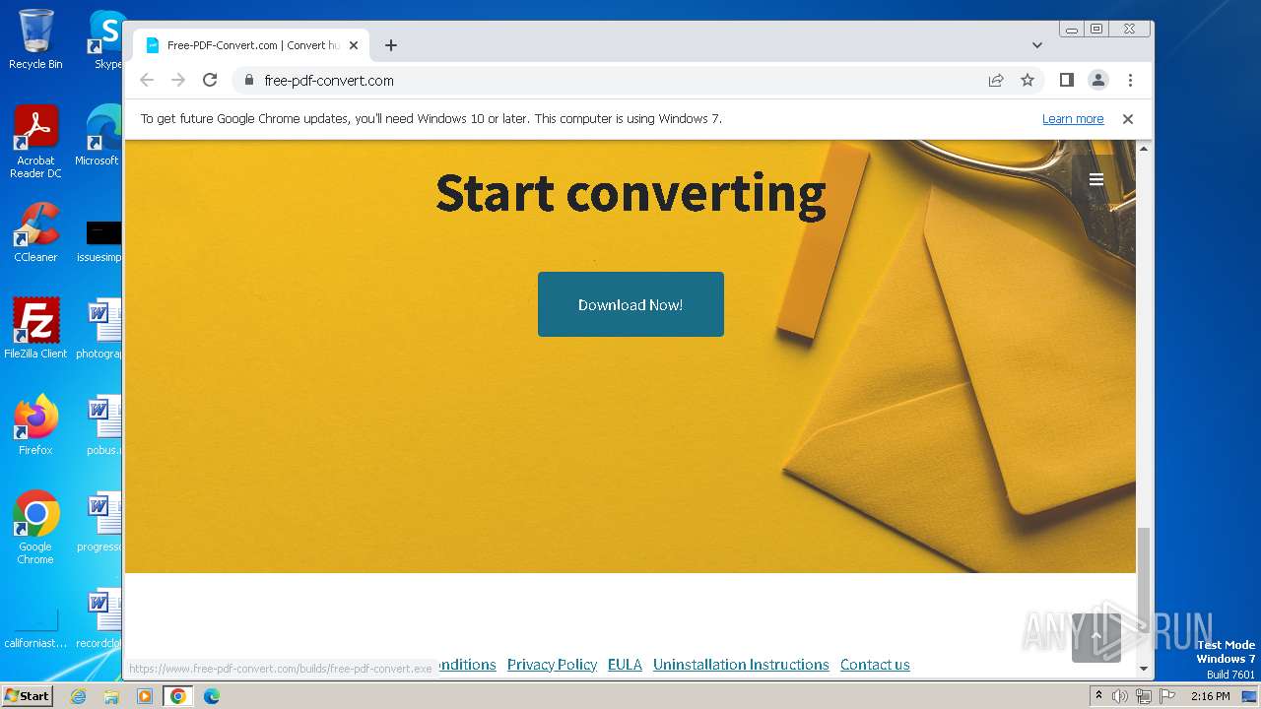Close the Free-PDF-Convert.com tab

(x=354, y=45)
